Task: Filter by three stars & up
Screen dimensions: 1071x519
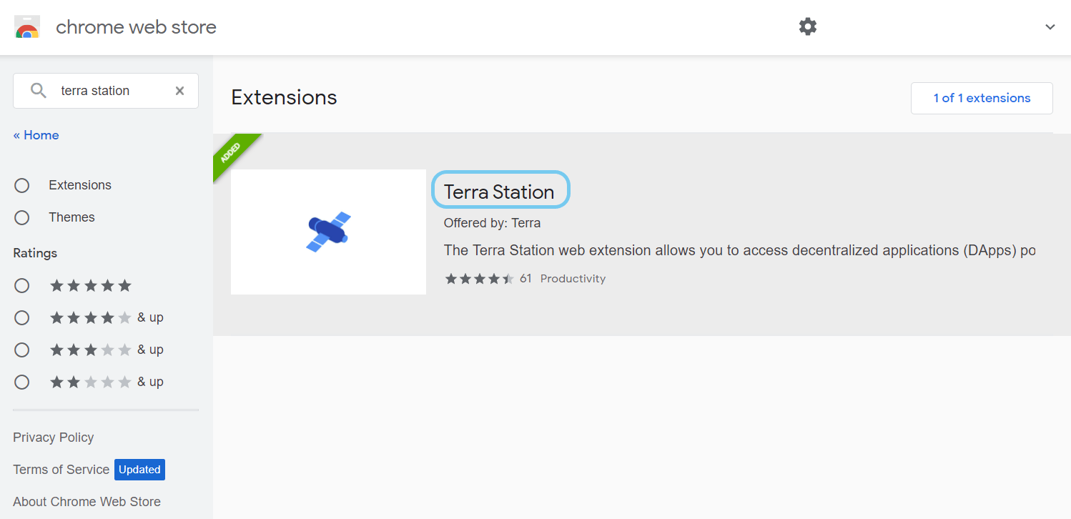Action: [x=22, y=350]
